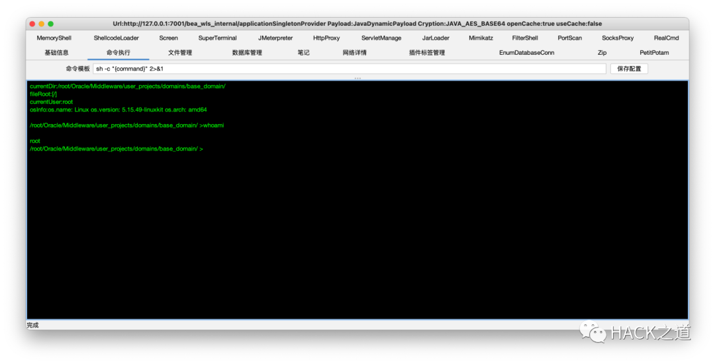This screenshot has height=364, width=715.
Task: Focus the 命令模板 command template field
Action: point(350,69)
